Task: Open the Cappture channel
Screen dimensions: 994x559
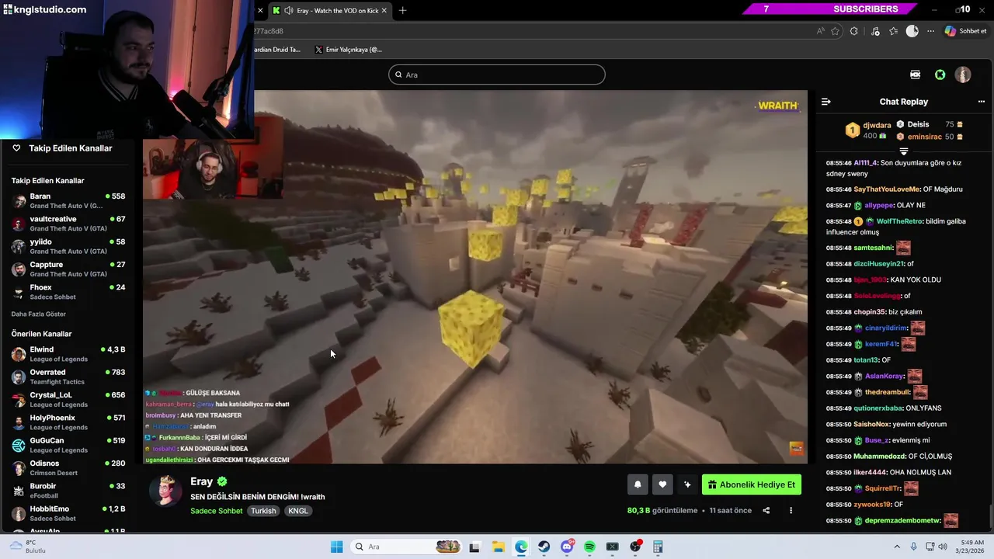Action: tap(68, 269)
